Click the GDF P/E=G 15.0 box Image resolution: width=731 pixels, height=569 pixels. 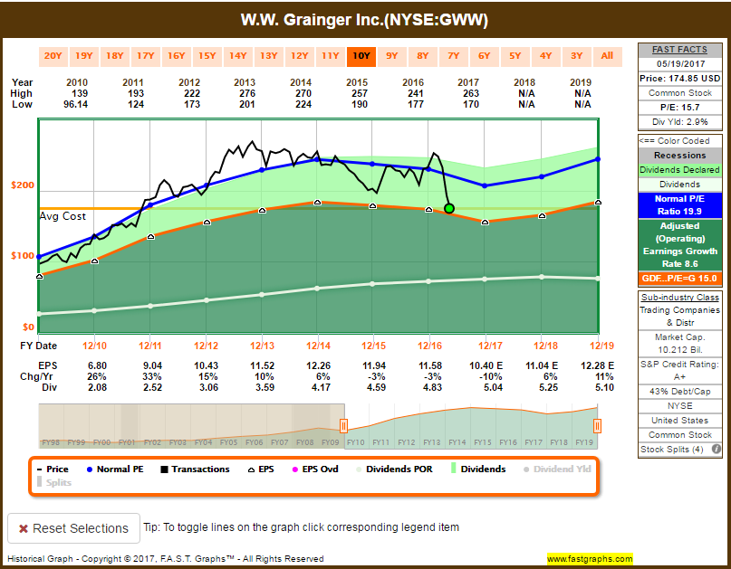click(679, 279)
